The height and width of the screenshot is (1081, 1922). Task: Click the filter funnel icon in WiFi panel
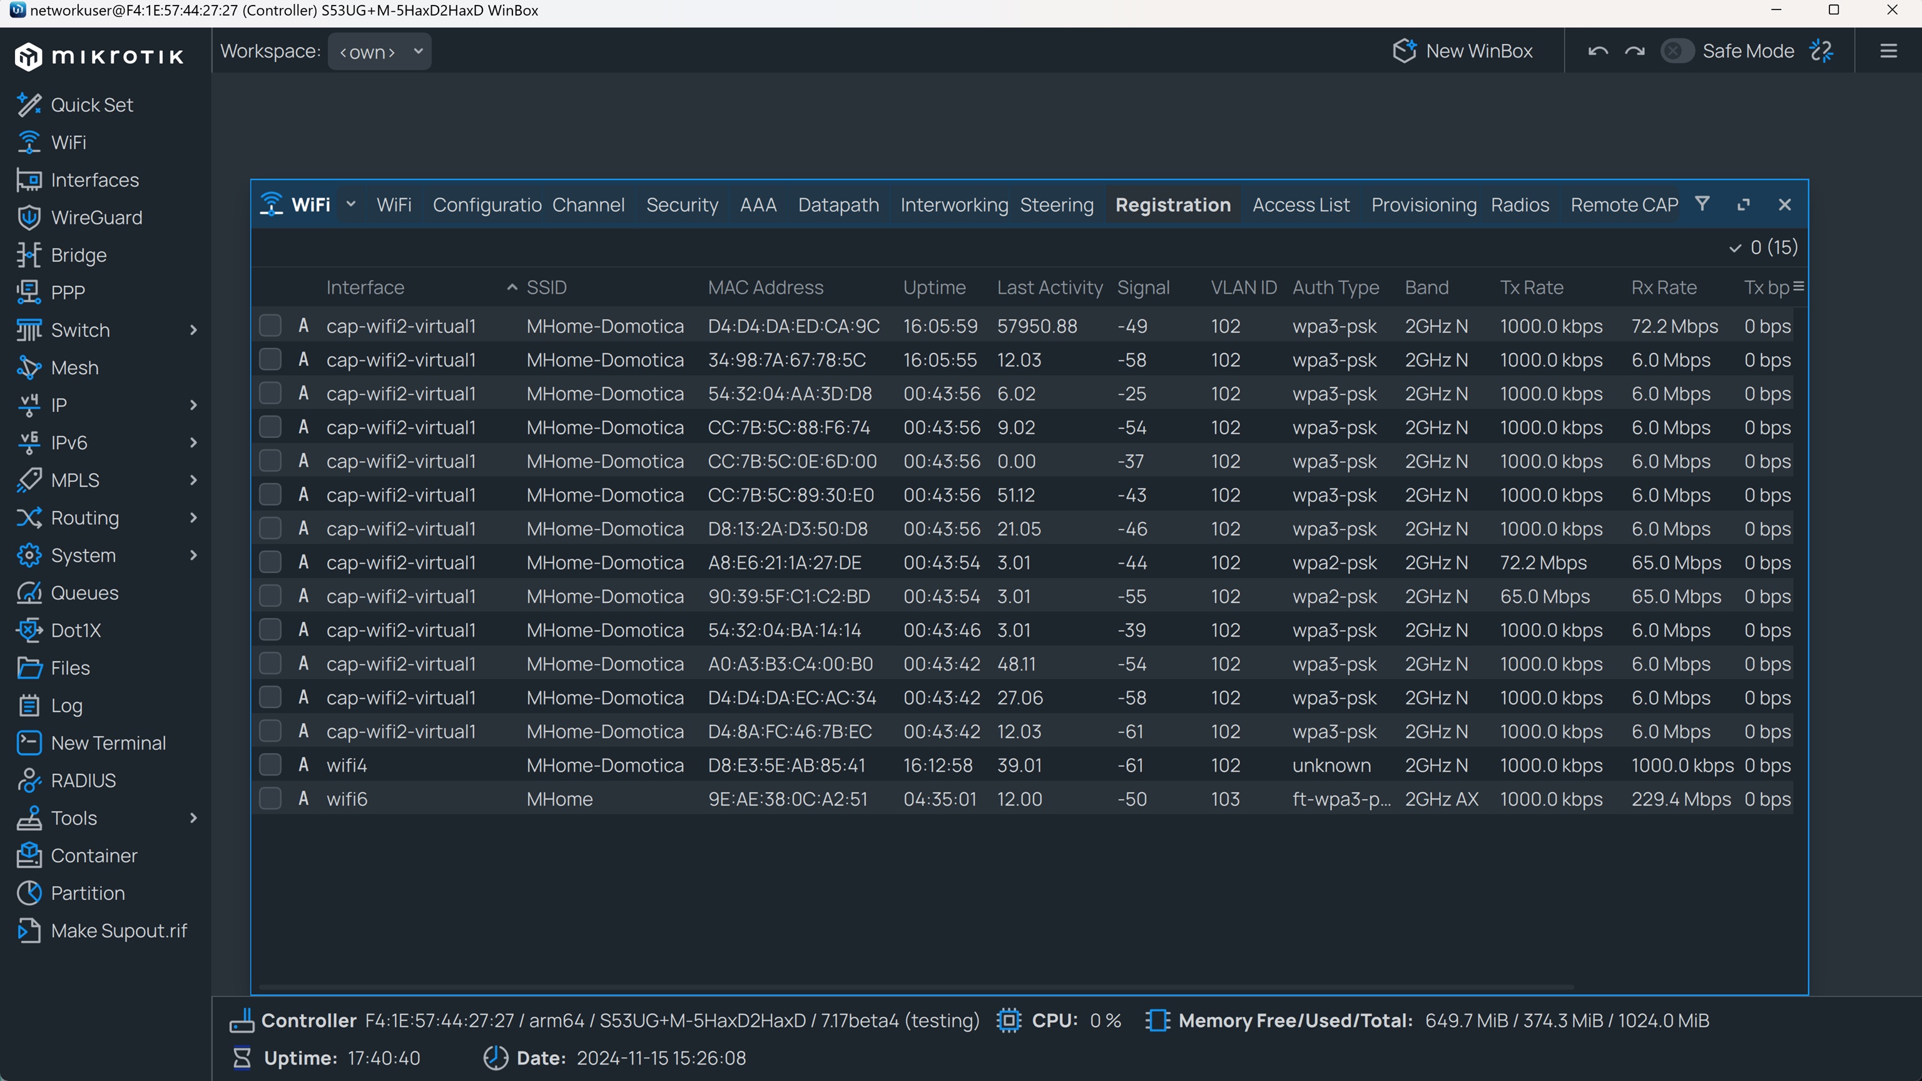(x=1702, y=204)
